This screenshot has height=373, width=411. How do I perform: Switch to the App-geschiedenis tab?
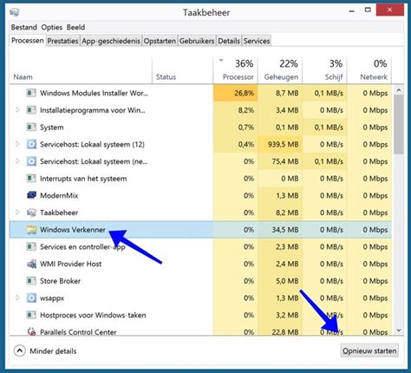pyautogui.click(x=111, y=41)
